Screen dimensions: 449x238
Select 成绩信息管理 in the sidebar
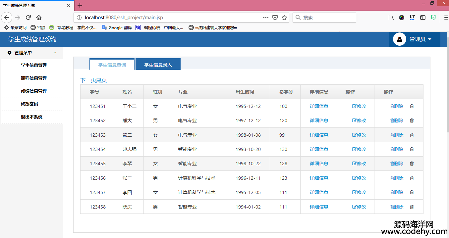point(34,91)
